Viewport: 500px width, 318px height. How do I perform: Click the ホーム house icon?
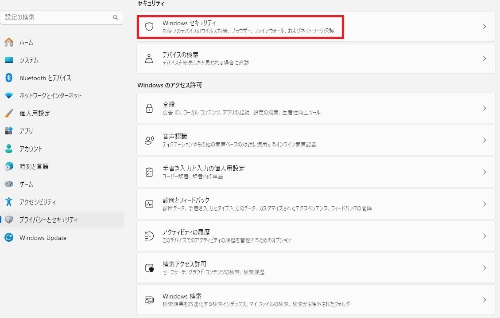9,42
